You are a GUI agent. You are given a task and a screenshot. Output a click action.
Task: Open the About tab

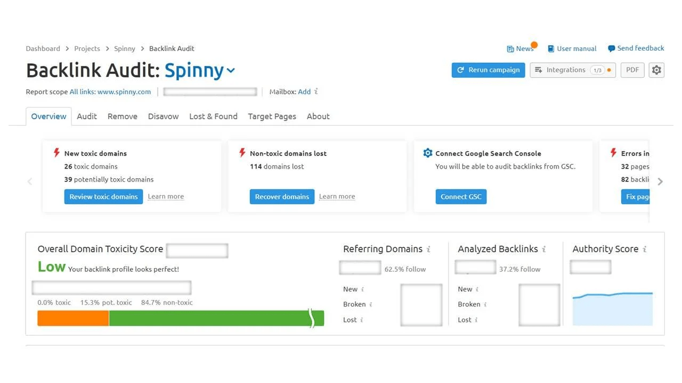point(318,116)
